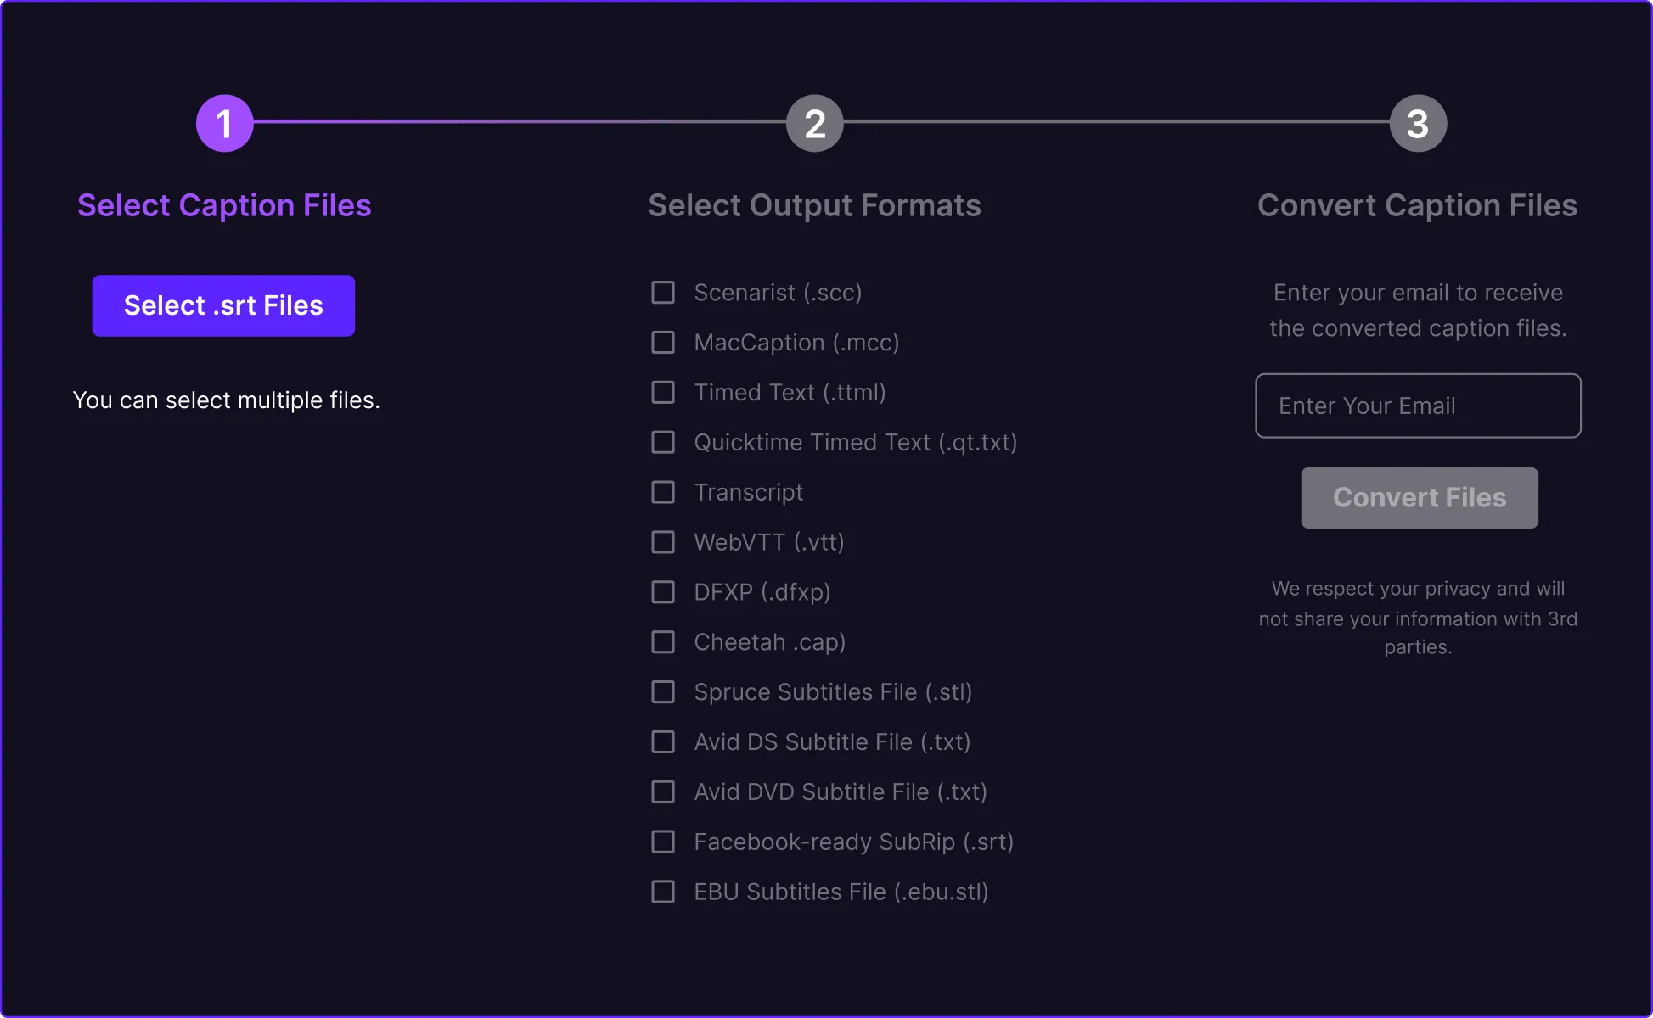Screen dimensions: 1653x1018
Task: Select Facebook-ready SubRip format
Action: (663, 842)
